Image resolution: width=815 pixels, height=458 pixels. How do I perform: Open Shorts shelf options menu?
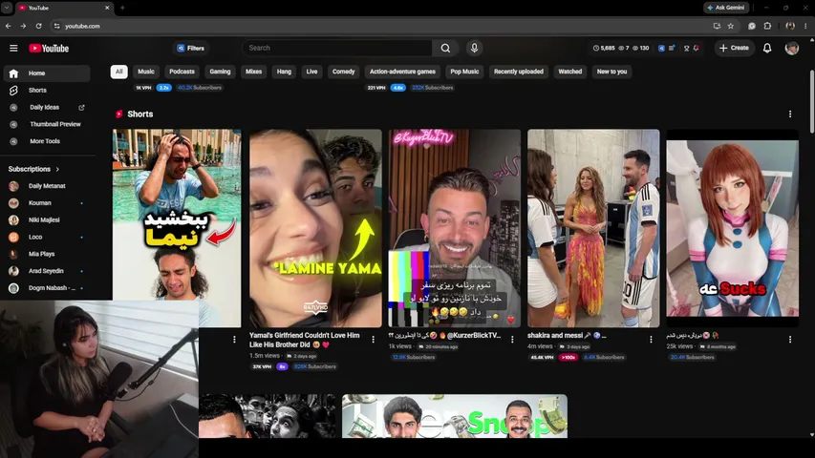790,114
